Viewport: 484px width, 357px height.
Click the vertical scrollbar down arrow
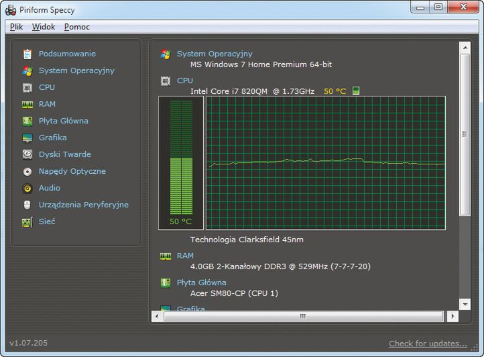point(464,303)
